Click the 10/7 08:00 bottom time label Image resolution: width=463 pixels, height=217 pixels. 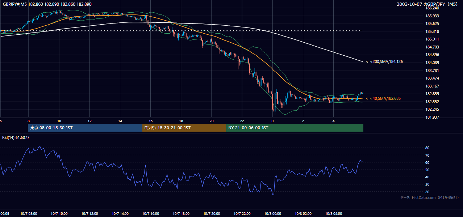[x=29, y=213]
